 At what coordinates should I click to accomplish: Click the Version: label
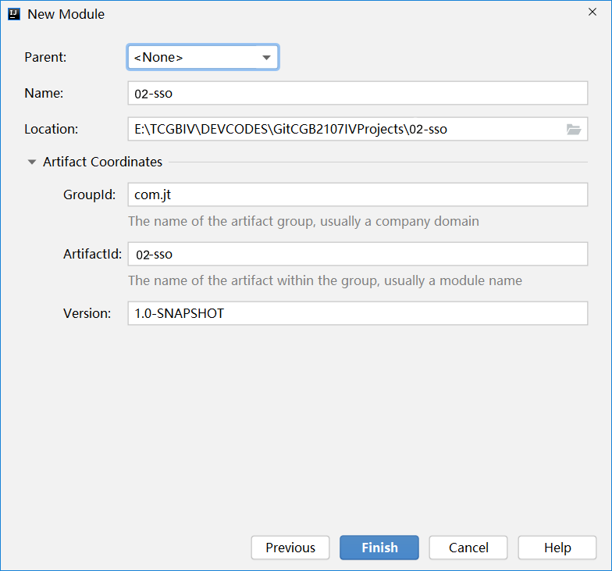point(87,313)
